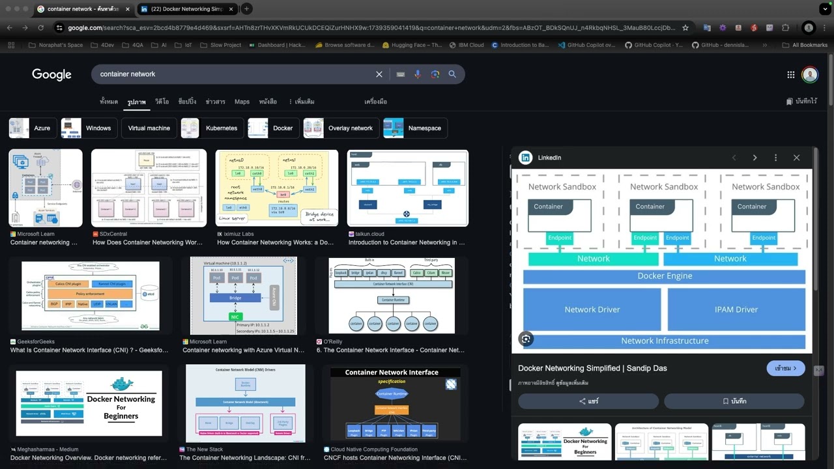Filter images by Overlay network chip
The height and width of the screenshot is (469, 834).
click(341, 128)
